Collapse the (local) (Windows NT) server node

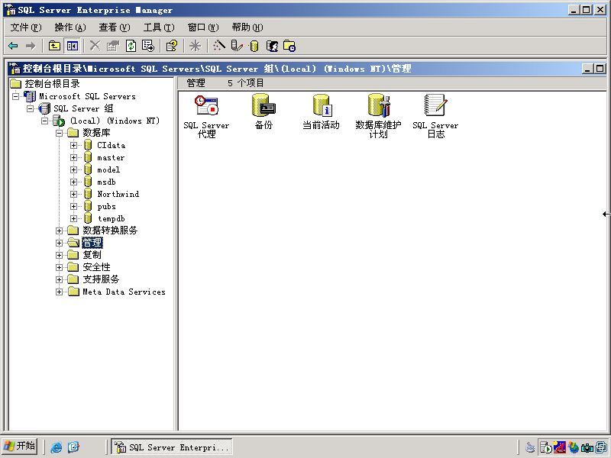pyautogui.click(x=45, y=121)
